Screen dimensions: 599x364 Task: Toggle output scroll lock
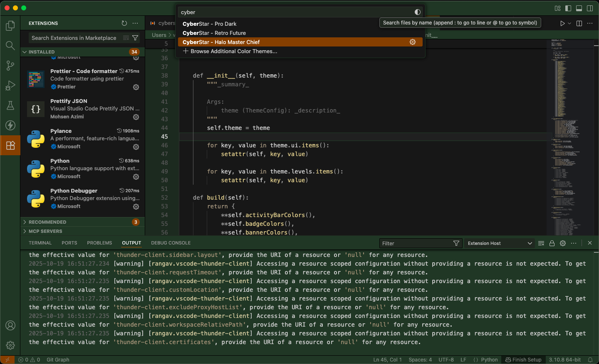pyautogui.click(x=552, y=243)
